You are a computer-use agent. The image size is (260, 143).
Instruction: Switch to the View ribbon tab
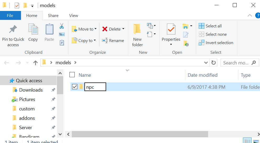(74, 16)
